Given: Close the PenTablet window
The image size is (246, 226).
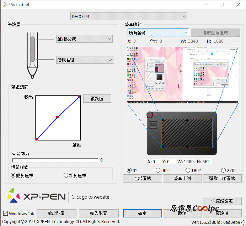Looking at the screenshot, I should click(x=238, y=5).
